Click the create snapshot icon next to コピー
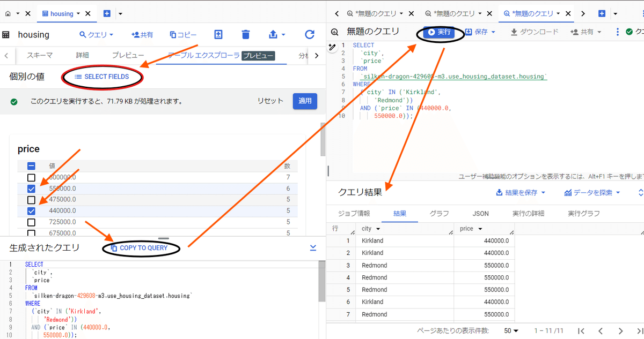Screen dimensions: 644x339 pos(218,35)
